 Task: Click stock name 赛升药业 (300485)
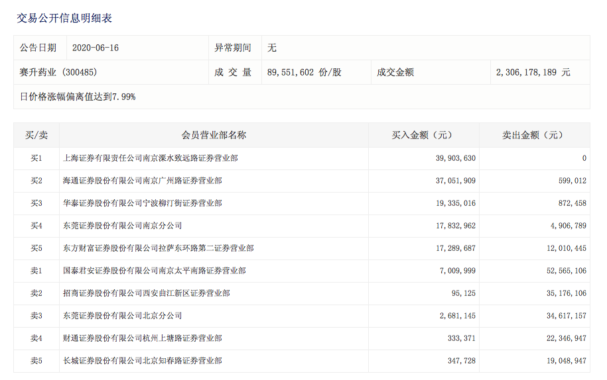coord(59,72)
